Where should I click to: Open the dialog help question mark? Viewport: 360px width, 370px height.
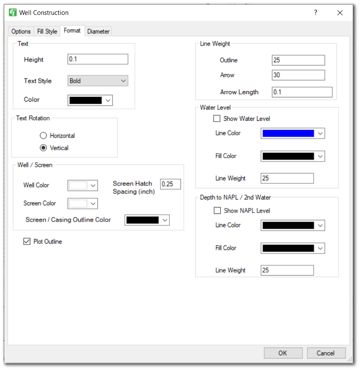(x=315, y=13)
